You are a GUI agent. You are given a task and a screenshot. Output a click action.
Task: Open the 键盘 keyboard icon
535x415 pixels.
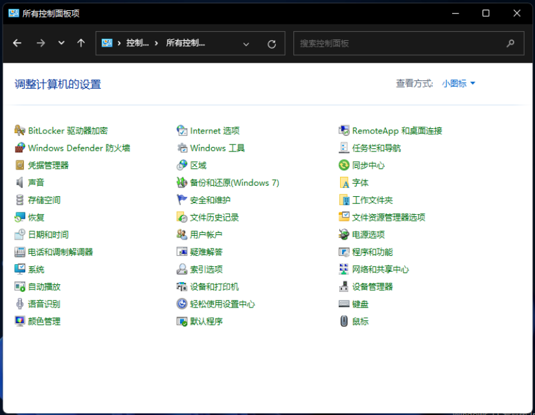click(x=344, y=304)
